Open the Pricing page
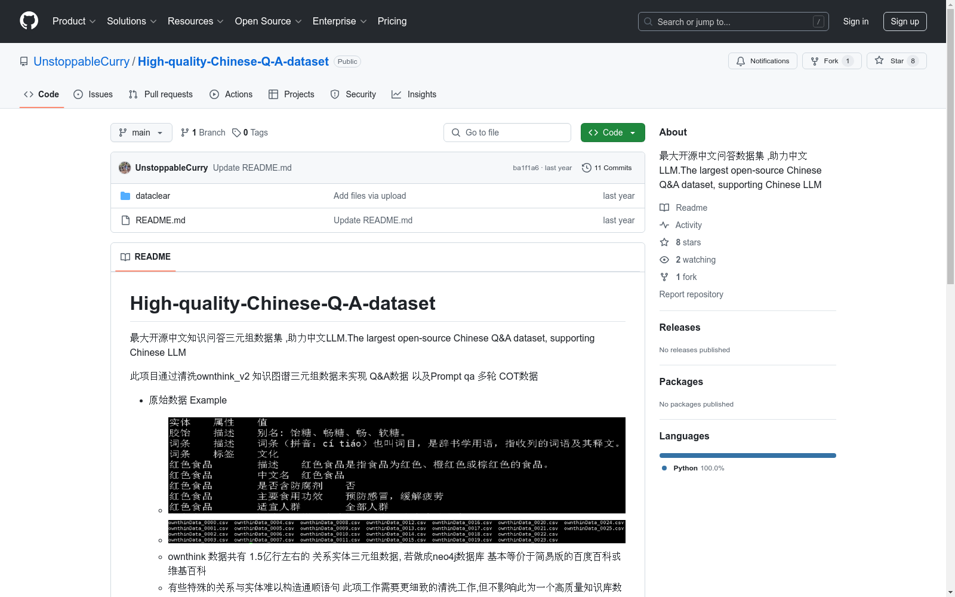Image resolution: width=955 pixels, height=597 pixels. (392, 21)
